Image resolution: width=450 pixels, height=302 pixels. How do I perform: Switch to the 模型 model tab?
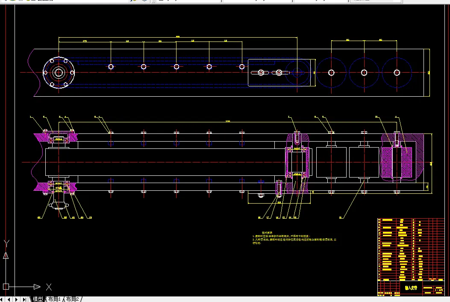38,299
